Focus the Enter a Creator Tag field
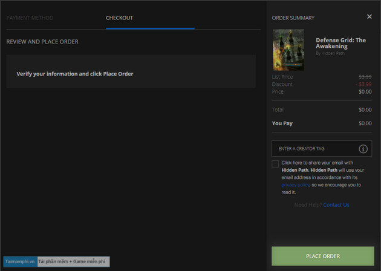Image resolution: width=381 pixels, height=271 pixels. click(x=322, y=148)
